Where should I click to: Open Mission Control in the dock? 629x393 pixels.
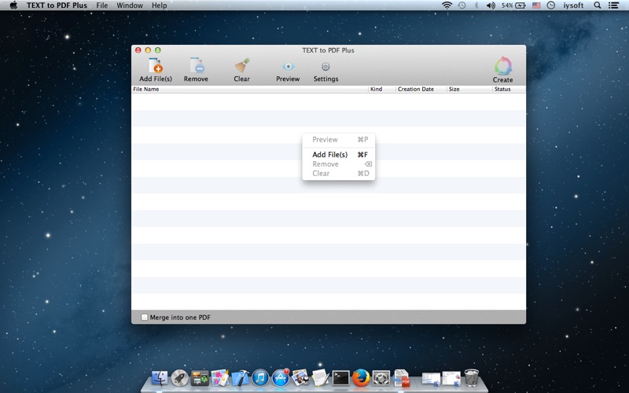200,378
